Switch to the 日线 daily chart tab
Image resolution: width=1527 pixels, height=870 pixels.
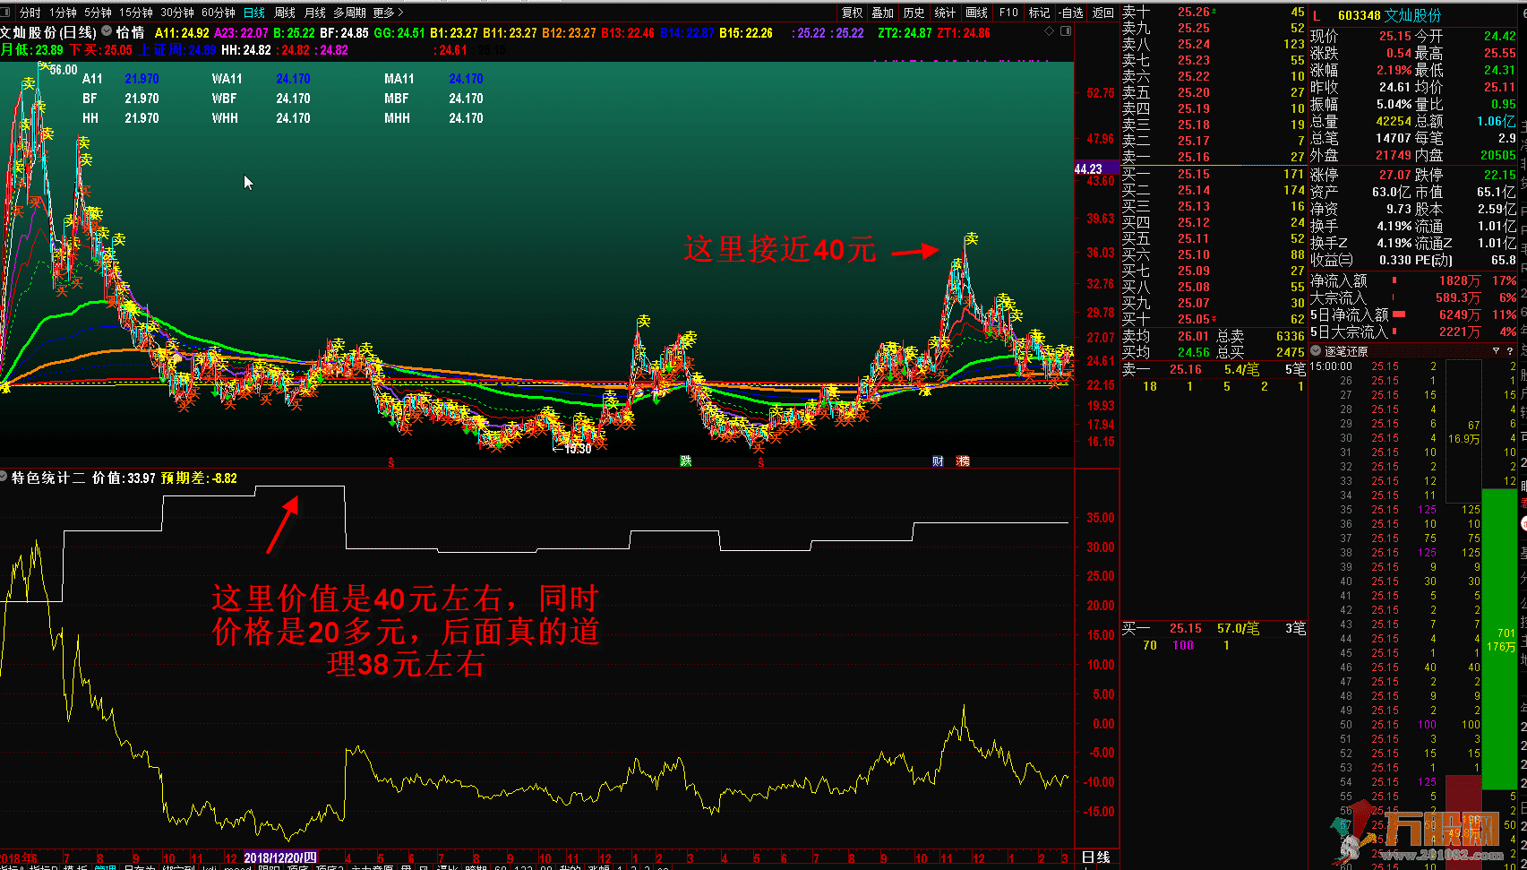tap(254, 13)
